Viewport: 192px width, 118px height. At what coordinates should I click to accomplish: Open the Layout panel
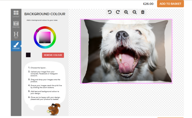point(16,14)
